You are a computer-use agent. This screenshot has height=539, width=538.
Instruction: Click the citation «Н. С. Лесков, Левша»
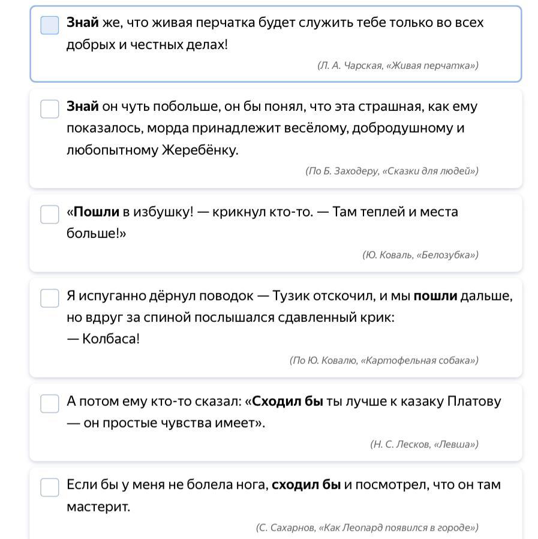[x=424, y=444]
